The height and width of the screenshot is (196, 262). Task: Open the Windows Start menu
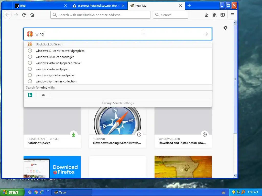click(12, 192)
